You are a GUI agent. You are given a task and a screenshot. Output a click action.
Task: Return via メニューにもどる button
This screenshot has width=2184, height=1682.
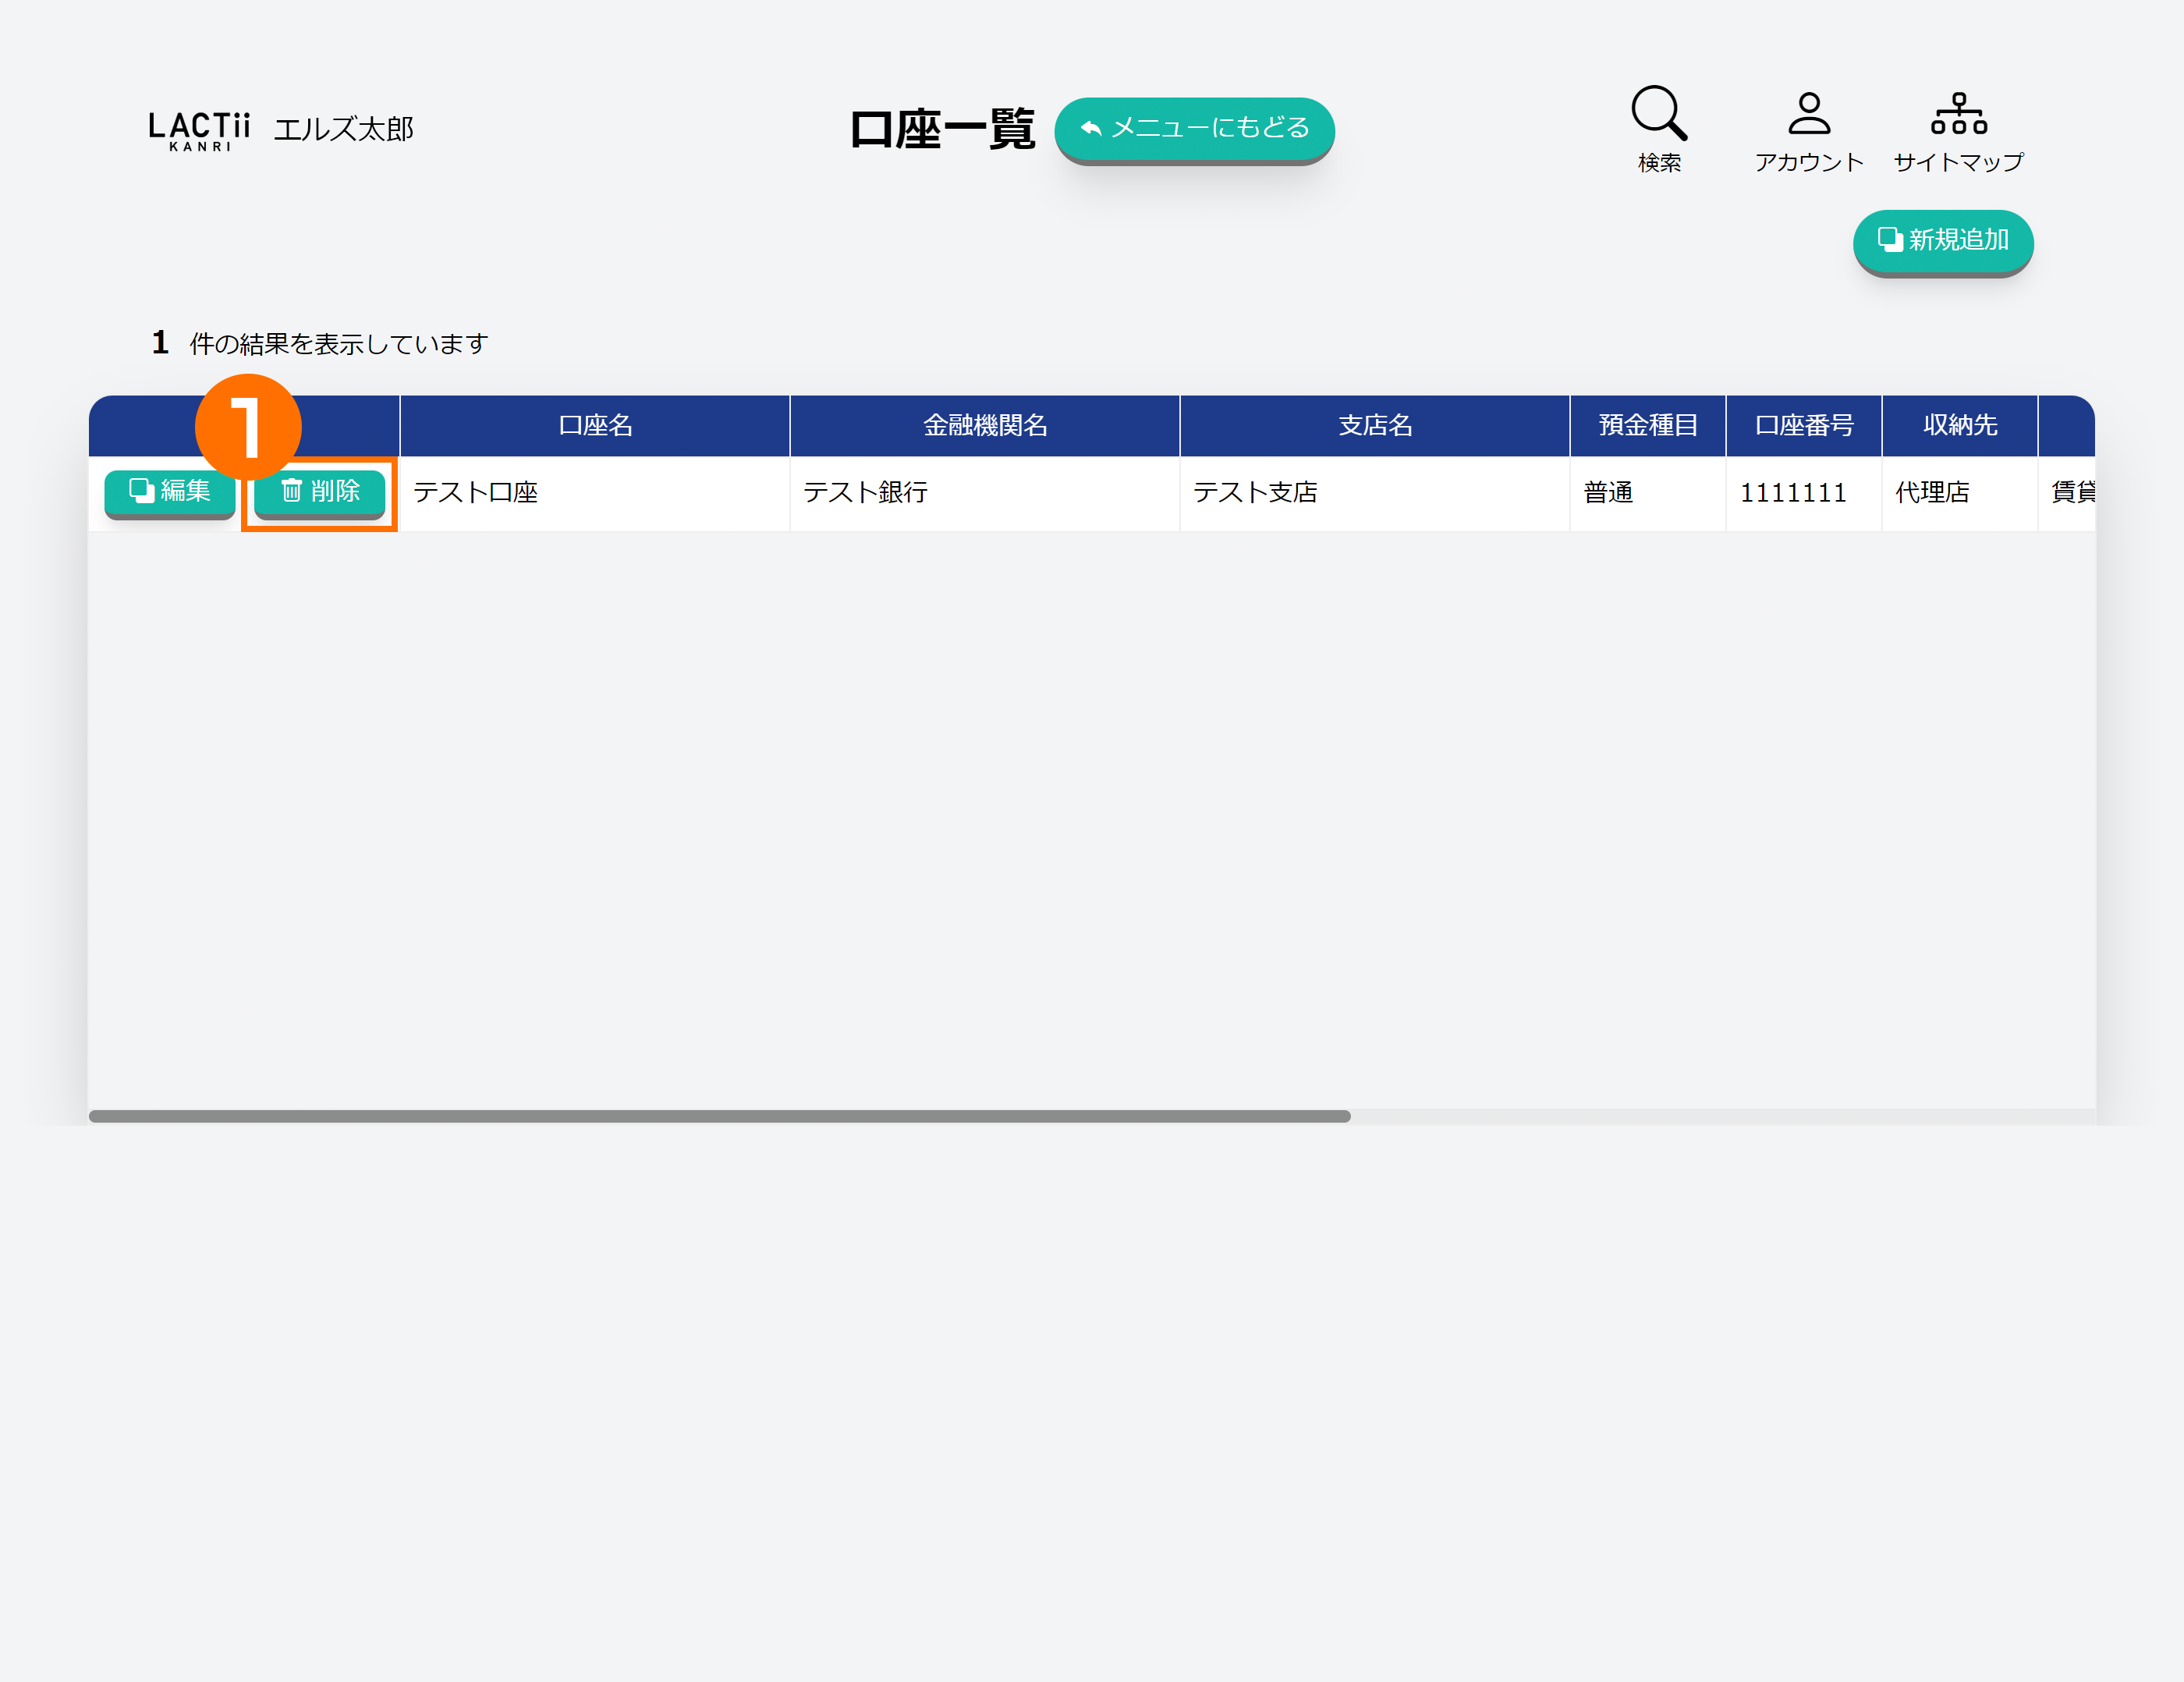[1194, 129]
